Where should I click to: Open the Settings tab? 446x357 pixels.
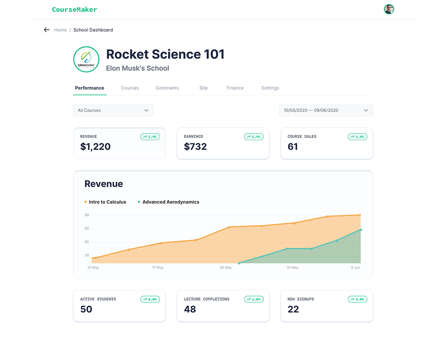[x=270, y=88]
